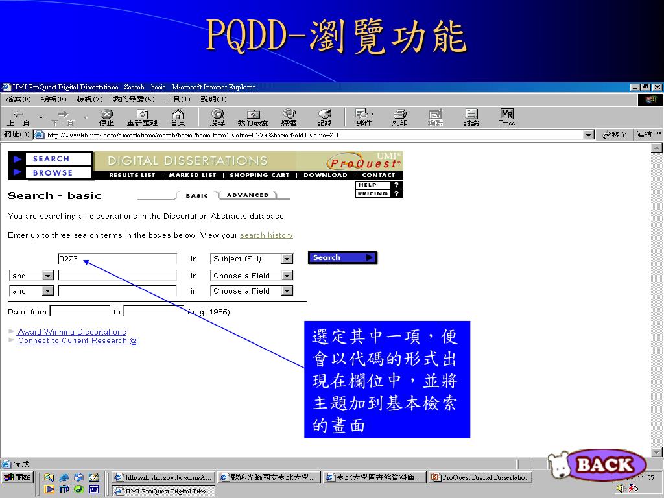Open the 討論 discuss toolbar icon
Screen dimensions: 664x498
point(471,117)
